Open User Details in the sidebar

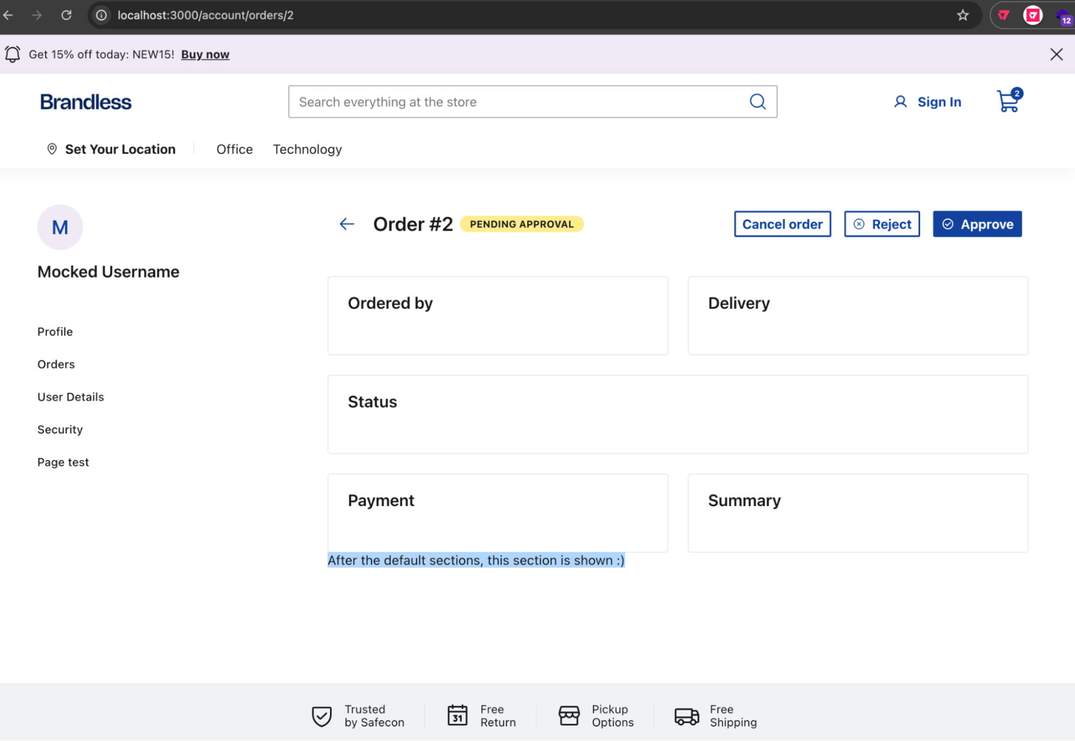(70, 397)
